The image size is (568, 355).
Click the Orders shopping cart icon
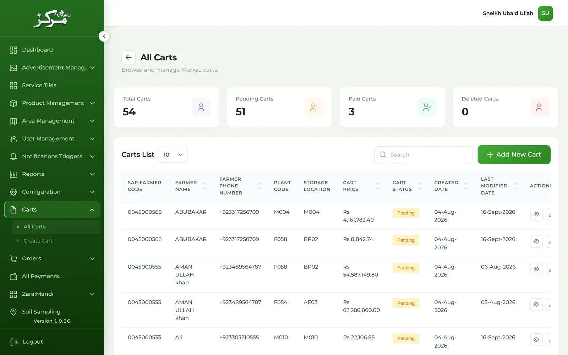13,259
